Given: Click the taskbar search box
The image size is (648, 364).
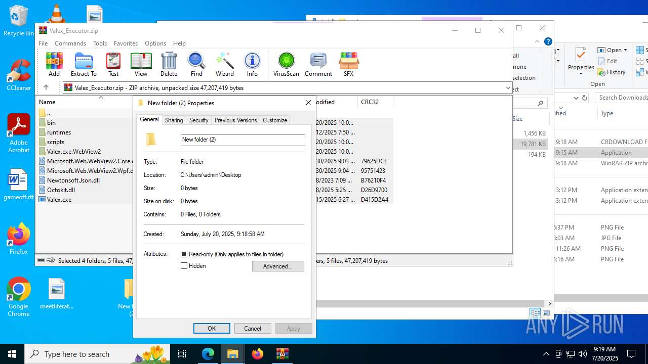Looking at the screenshot, I should [98, 354].
